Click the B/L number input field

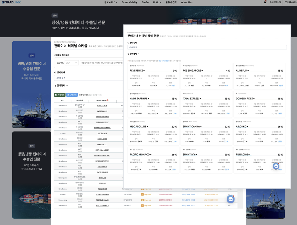point(102,63)
